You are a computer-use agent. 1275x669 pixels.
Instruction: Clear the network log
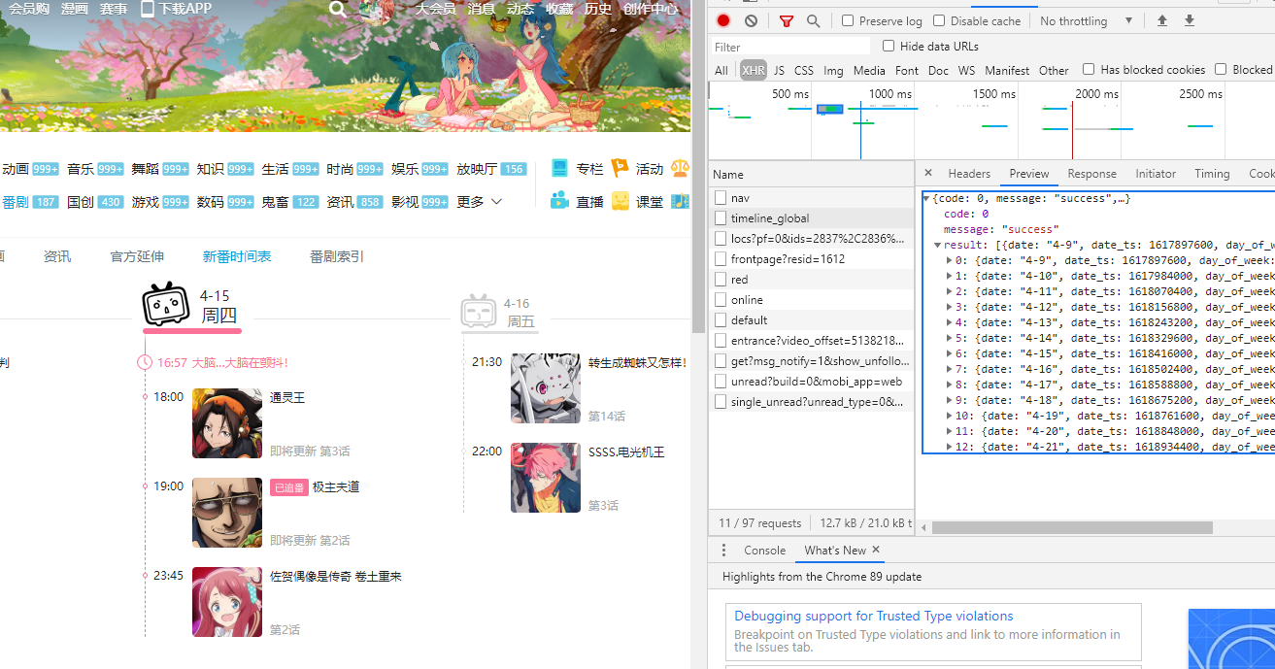point(751,20)
